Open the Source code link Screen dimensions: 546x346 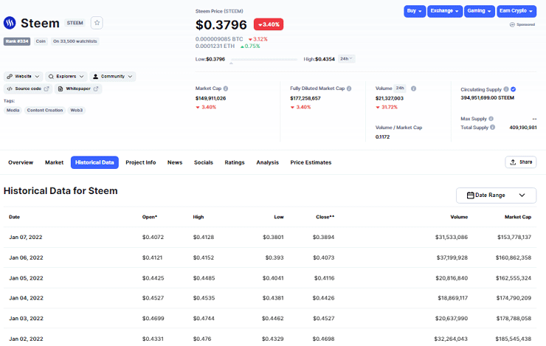pos(28,89)
